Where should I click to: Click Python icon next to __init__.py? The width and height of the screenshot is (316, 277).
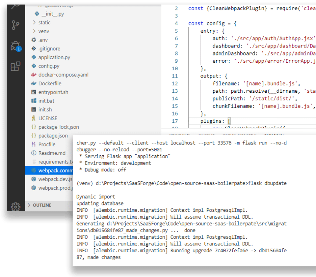[37, 14]
